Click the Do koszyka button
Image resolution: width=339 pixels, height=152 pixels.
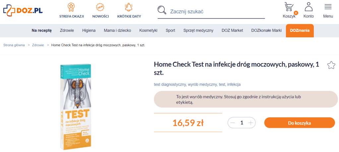[299, 123]
